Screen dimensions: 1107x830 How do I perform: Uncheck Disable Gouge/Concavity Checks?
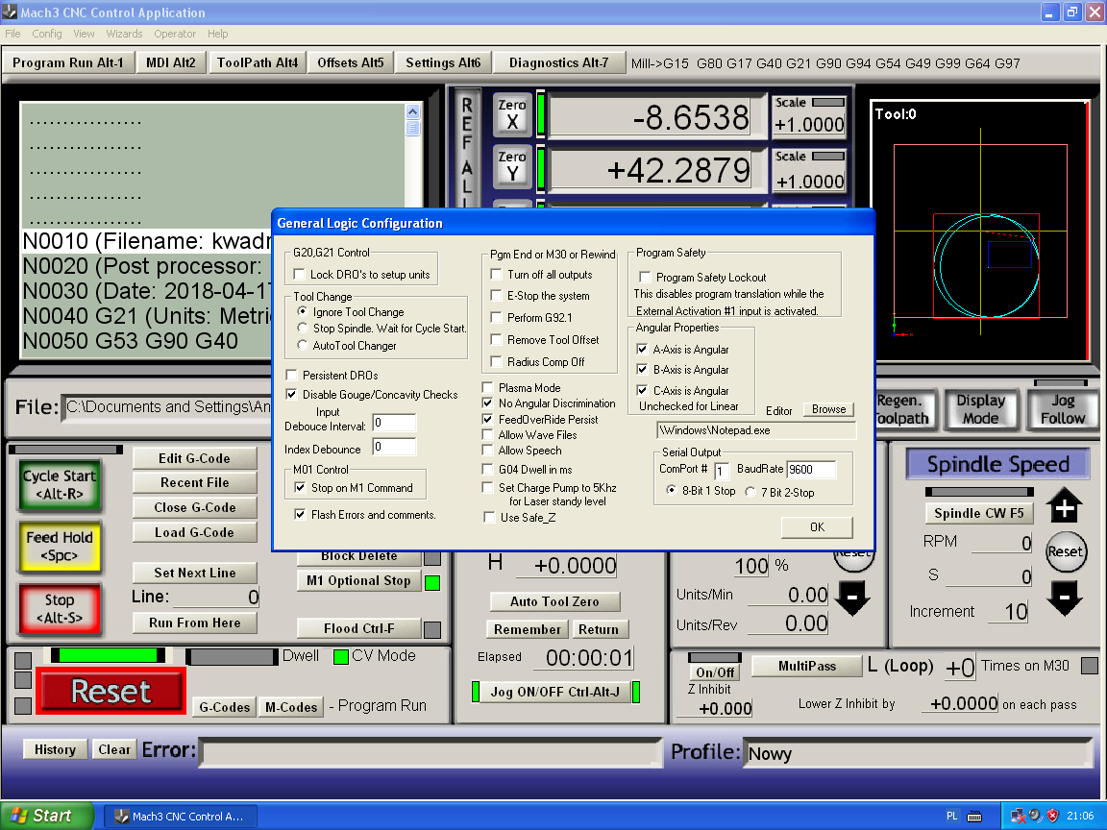pos(291,395)
